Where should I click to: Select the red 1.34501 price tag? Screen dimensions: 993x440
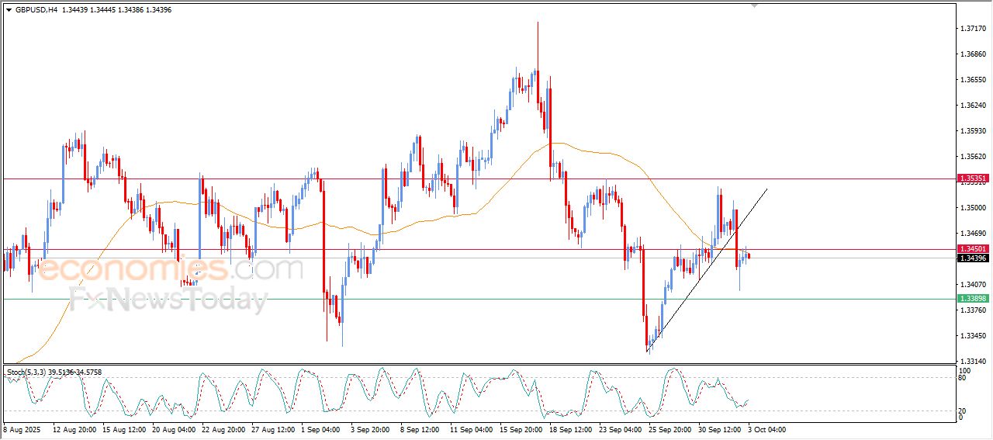(x=973, y=249)
